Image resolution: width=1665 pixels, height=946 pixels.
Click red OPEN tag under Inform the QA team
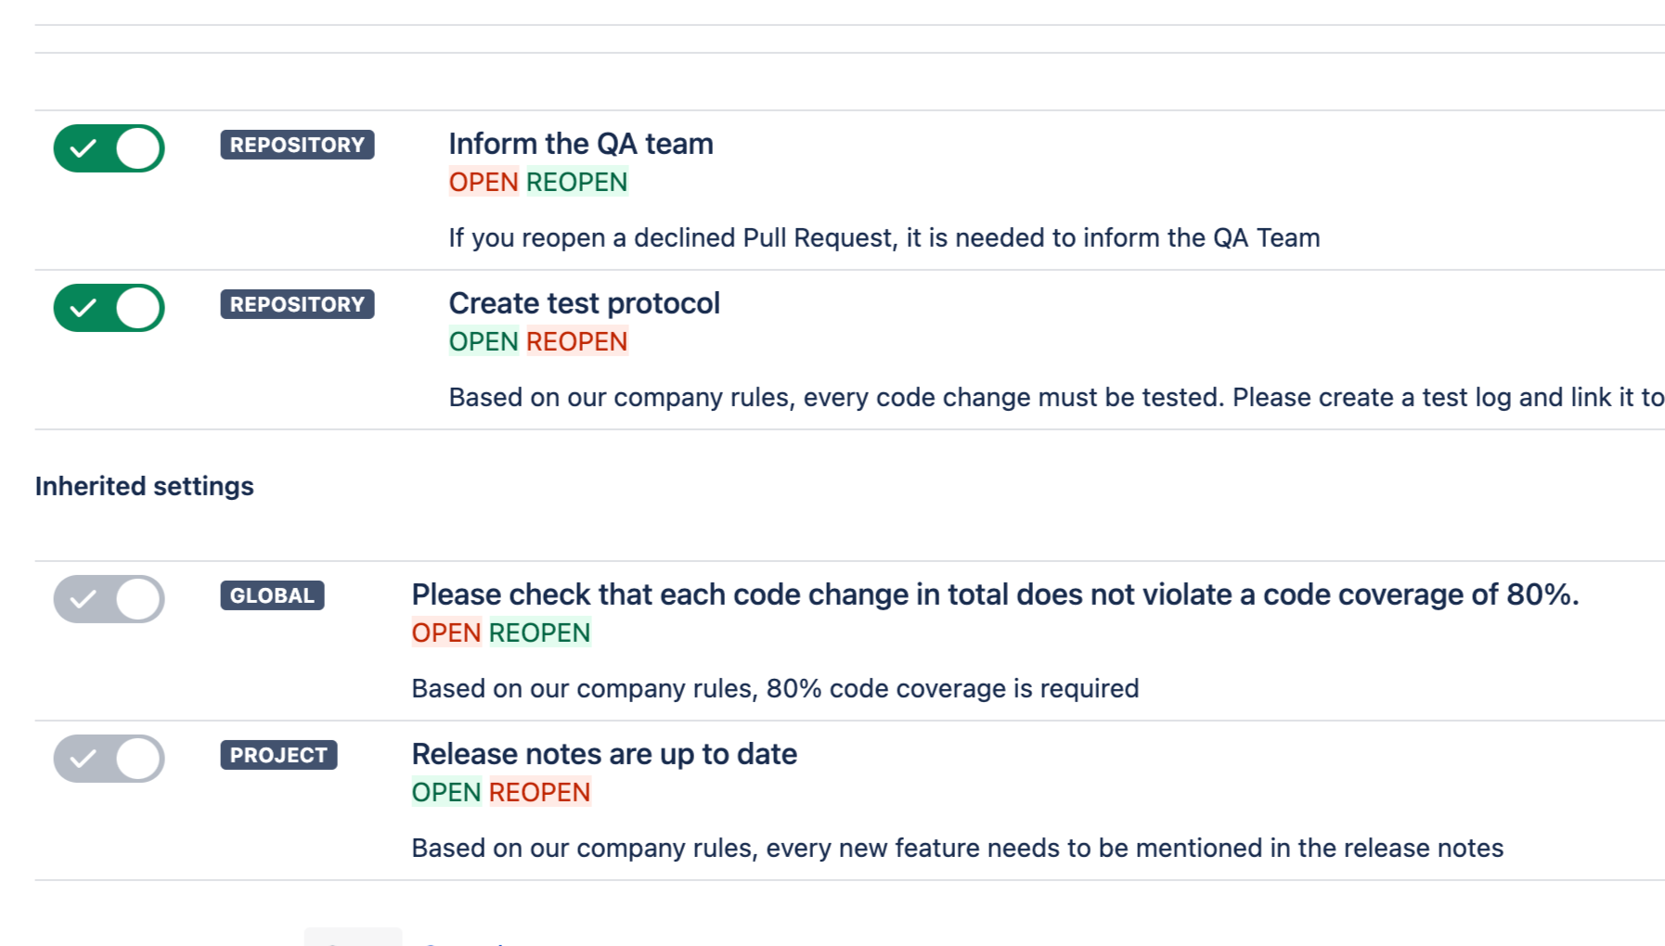484,182
